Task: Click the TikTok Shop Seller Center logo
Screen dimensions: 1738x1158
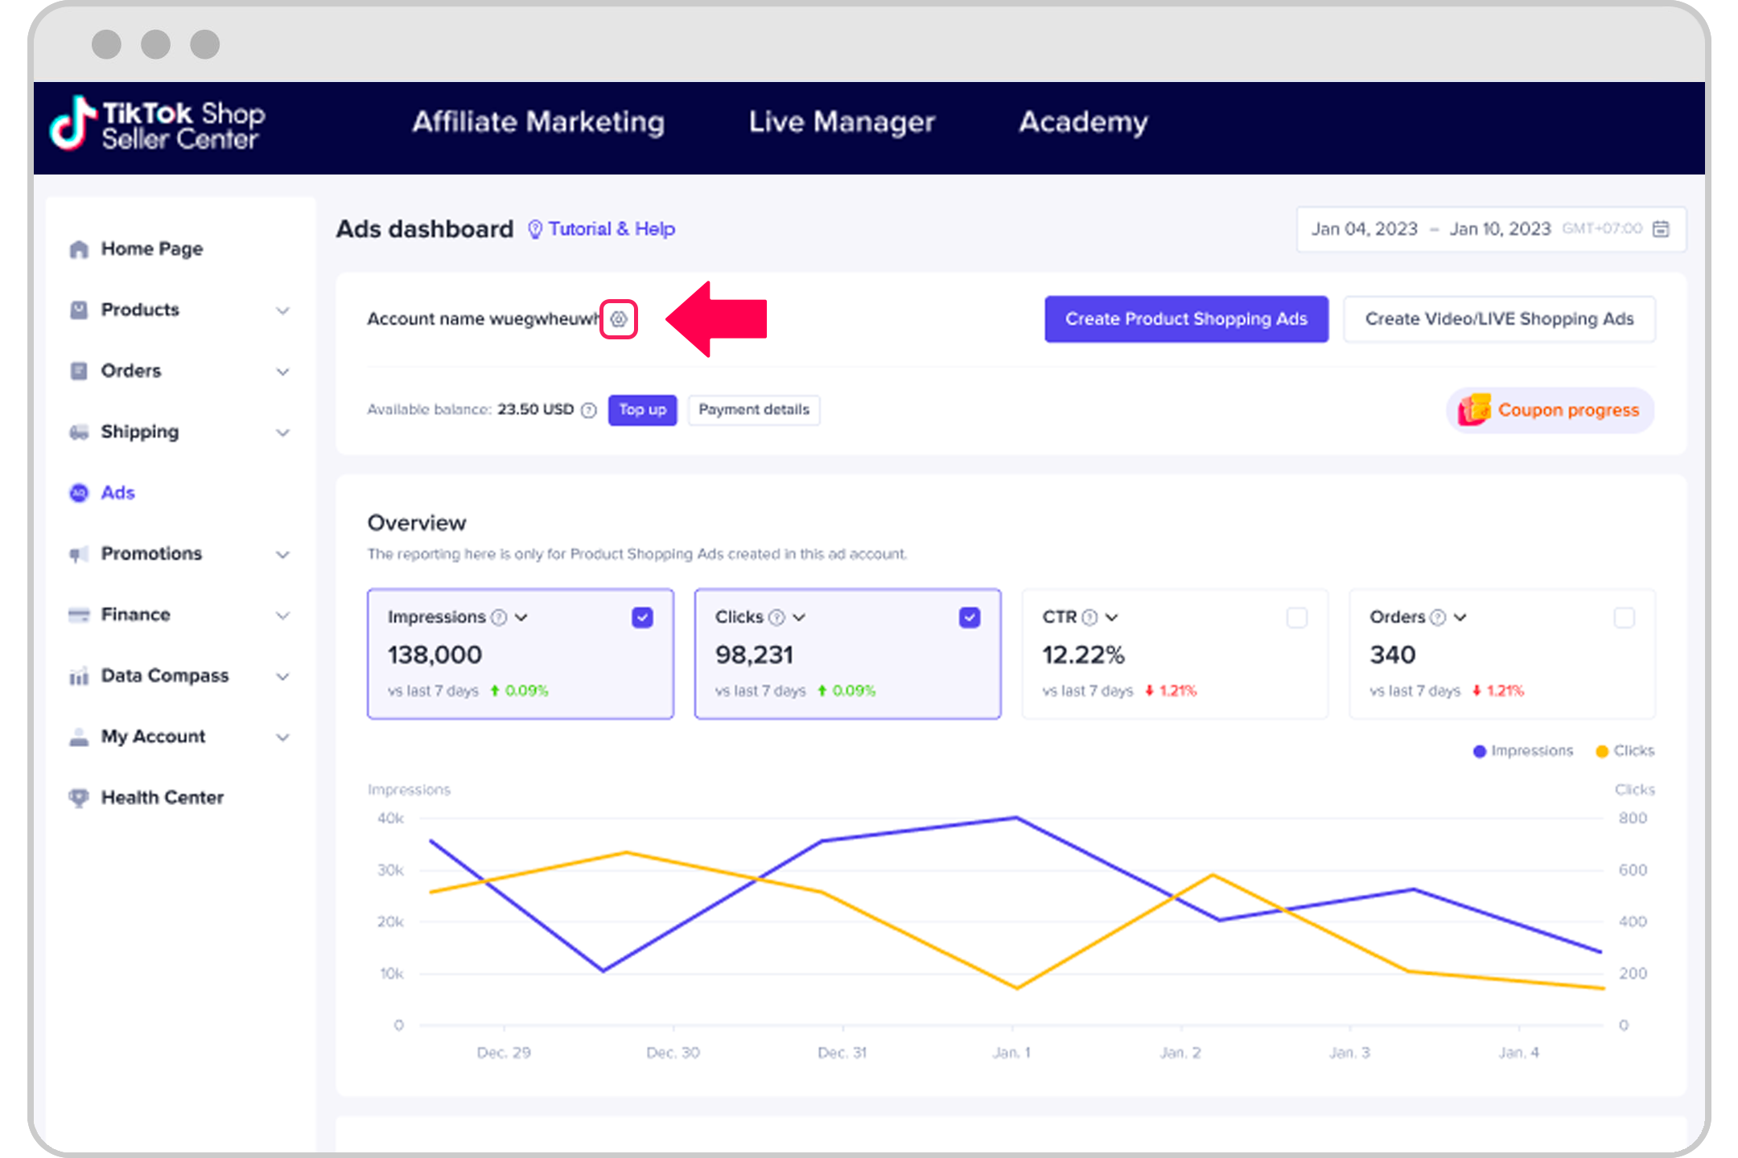Action: (158, 125)
